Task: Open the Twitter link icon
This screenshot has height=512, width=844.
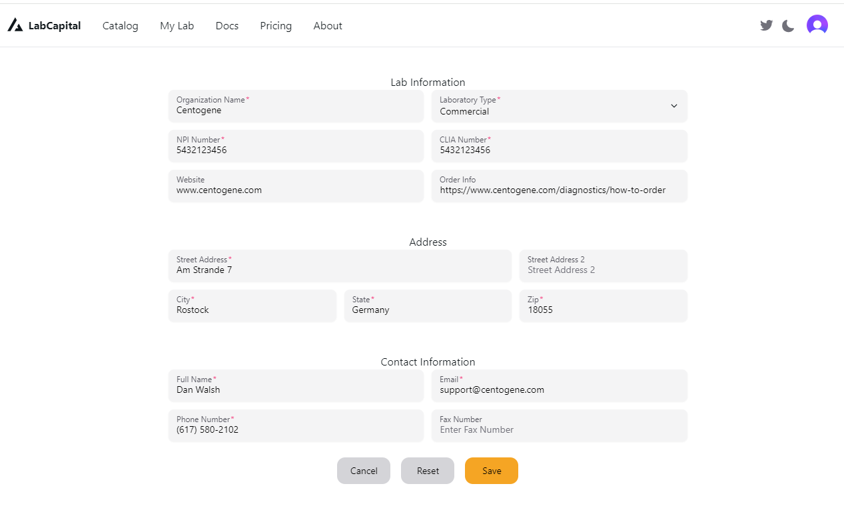Action: [767, 25]
